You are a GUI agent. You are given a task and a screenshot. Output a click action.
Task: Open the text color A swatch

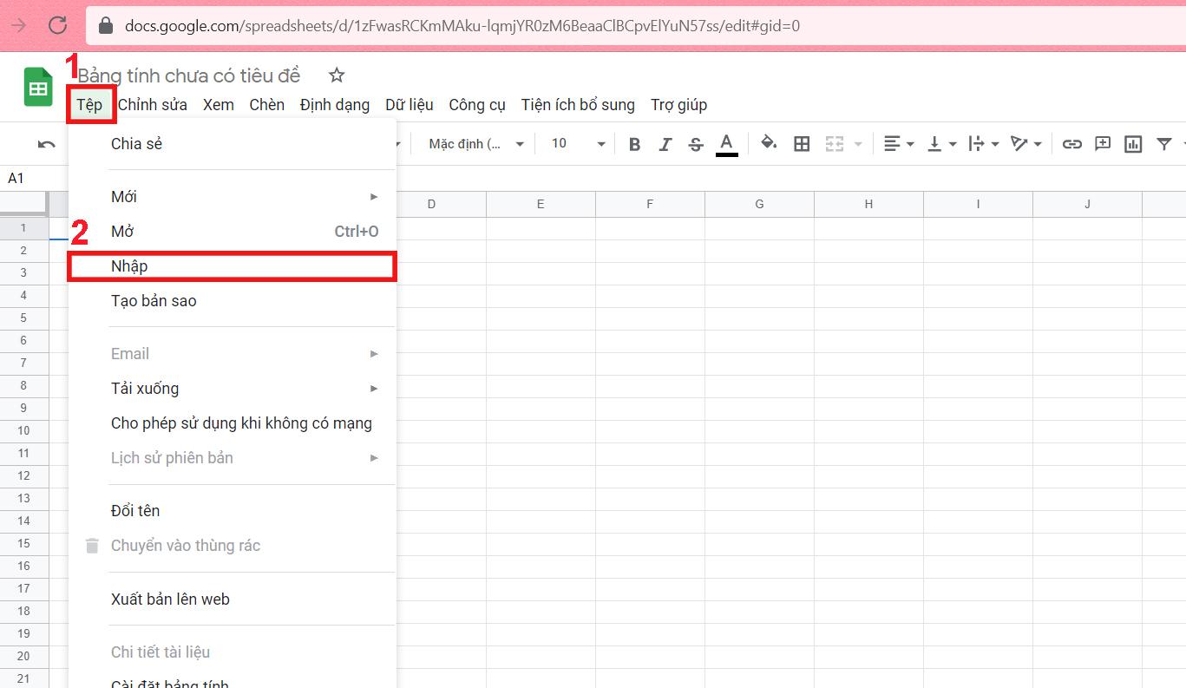[727, 144]
